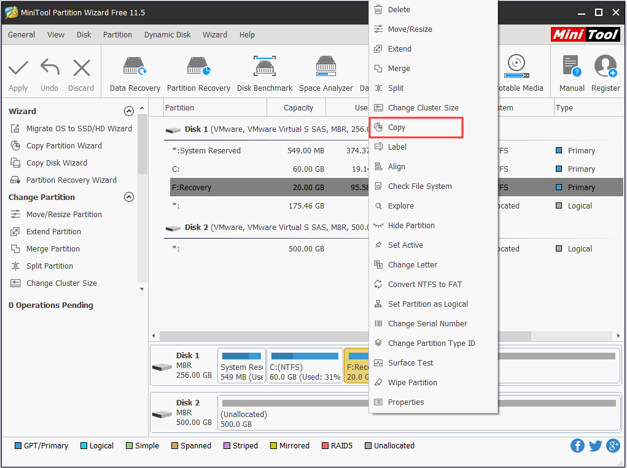Choose Hide Partition option
The width and height of the screenshot is (627, 468).
(x=433, y=225)
